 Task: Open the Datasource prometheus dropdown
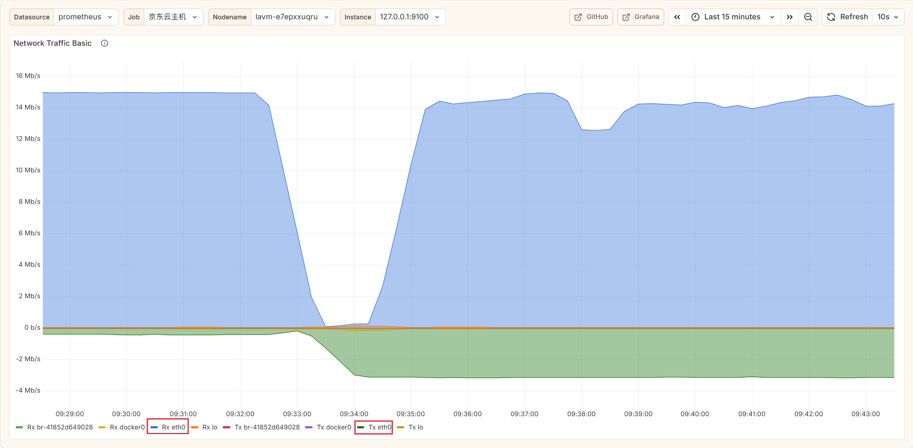[x=86, y=17]
